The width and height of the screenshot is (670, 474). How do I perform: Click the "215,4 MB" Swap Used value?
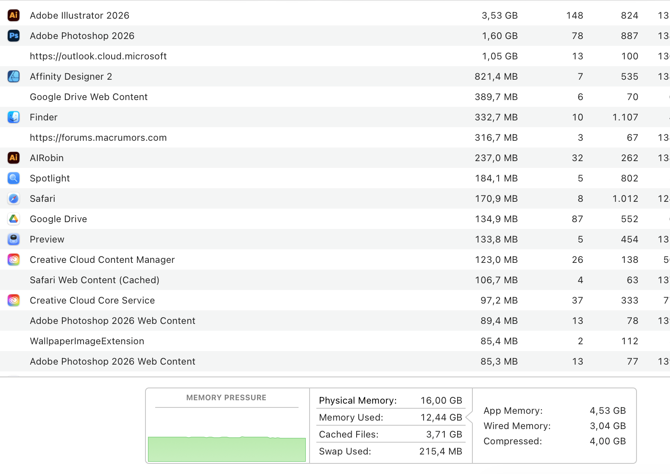coord(441,451)
